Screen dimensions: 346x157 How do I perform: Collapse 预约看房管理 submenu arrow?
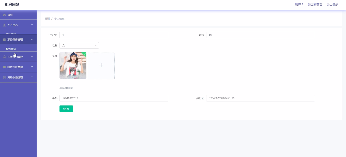point(32,39)
